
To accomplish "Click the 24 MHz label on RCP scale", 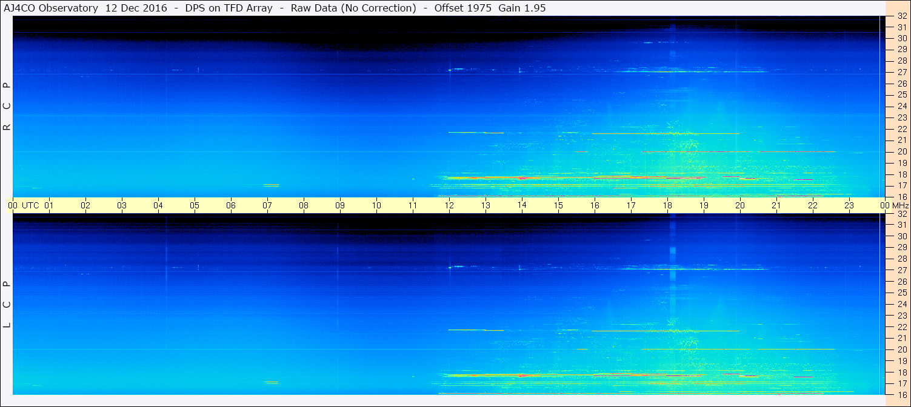I will point(902,106).
